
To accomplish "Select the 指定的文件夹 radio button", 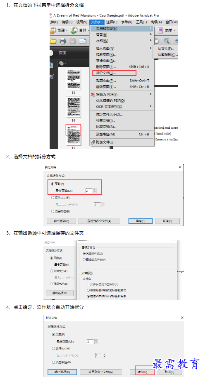I will click(x=84, y=259).
